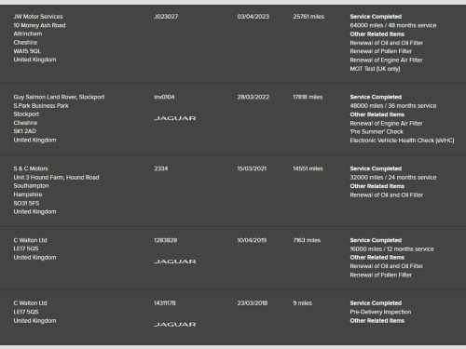This screenshot has width=466, height=349.
Task: Select the 'Pre Summer' Check item
Action: coord(377,132)
